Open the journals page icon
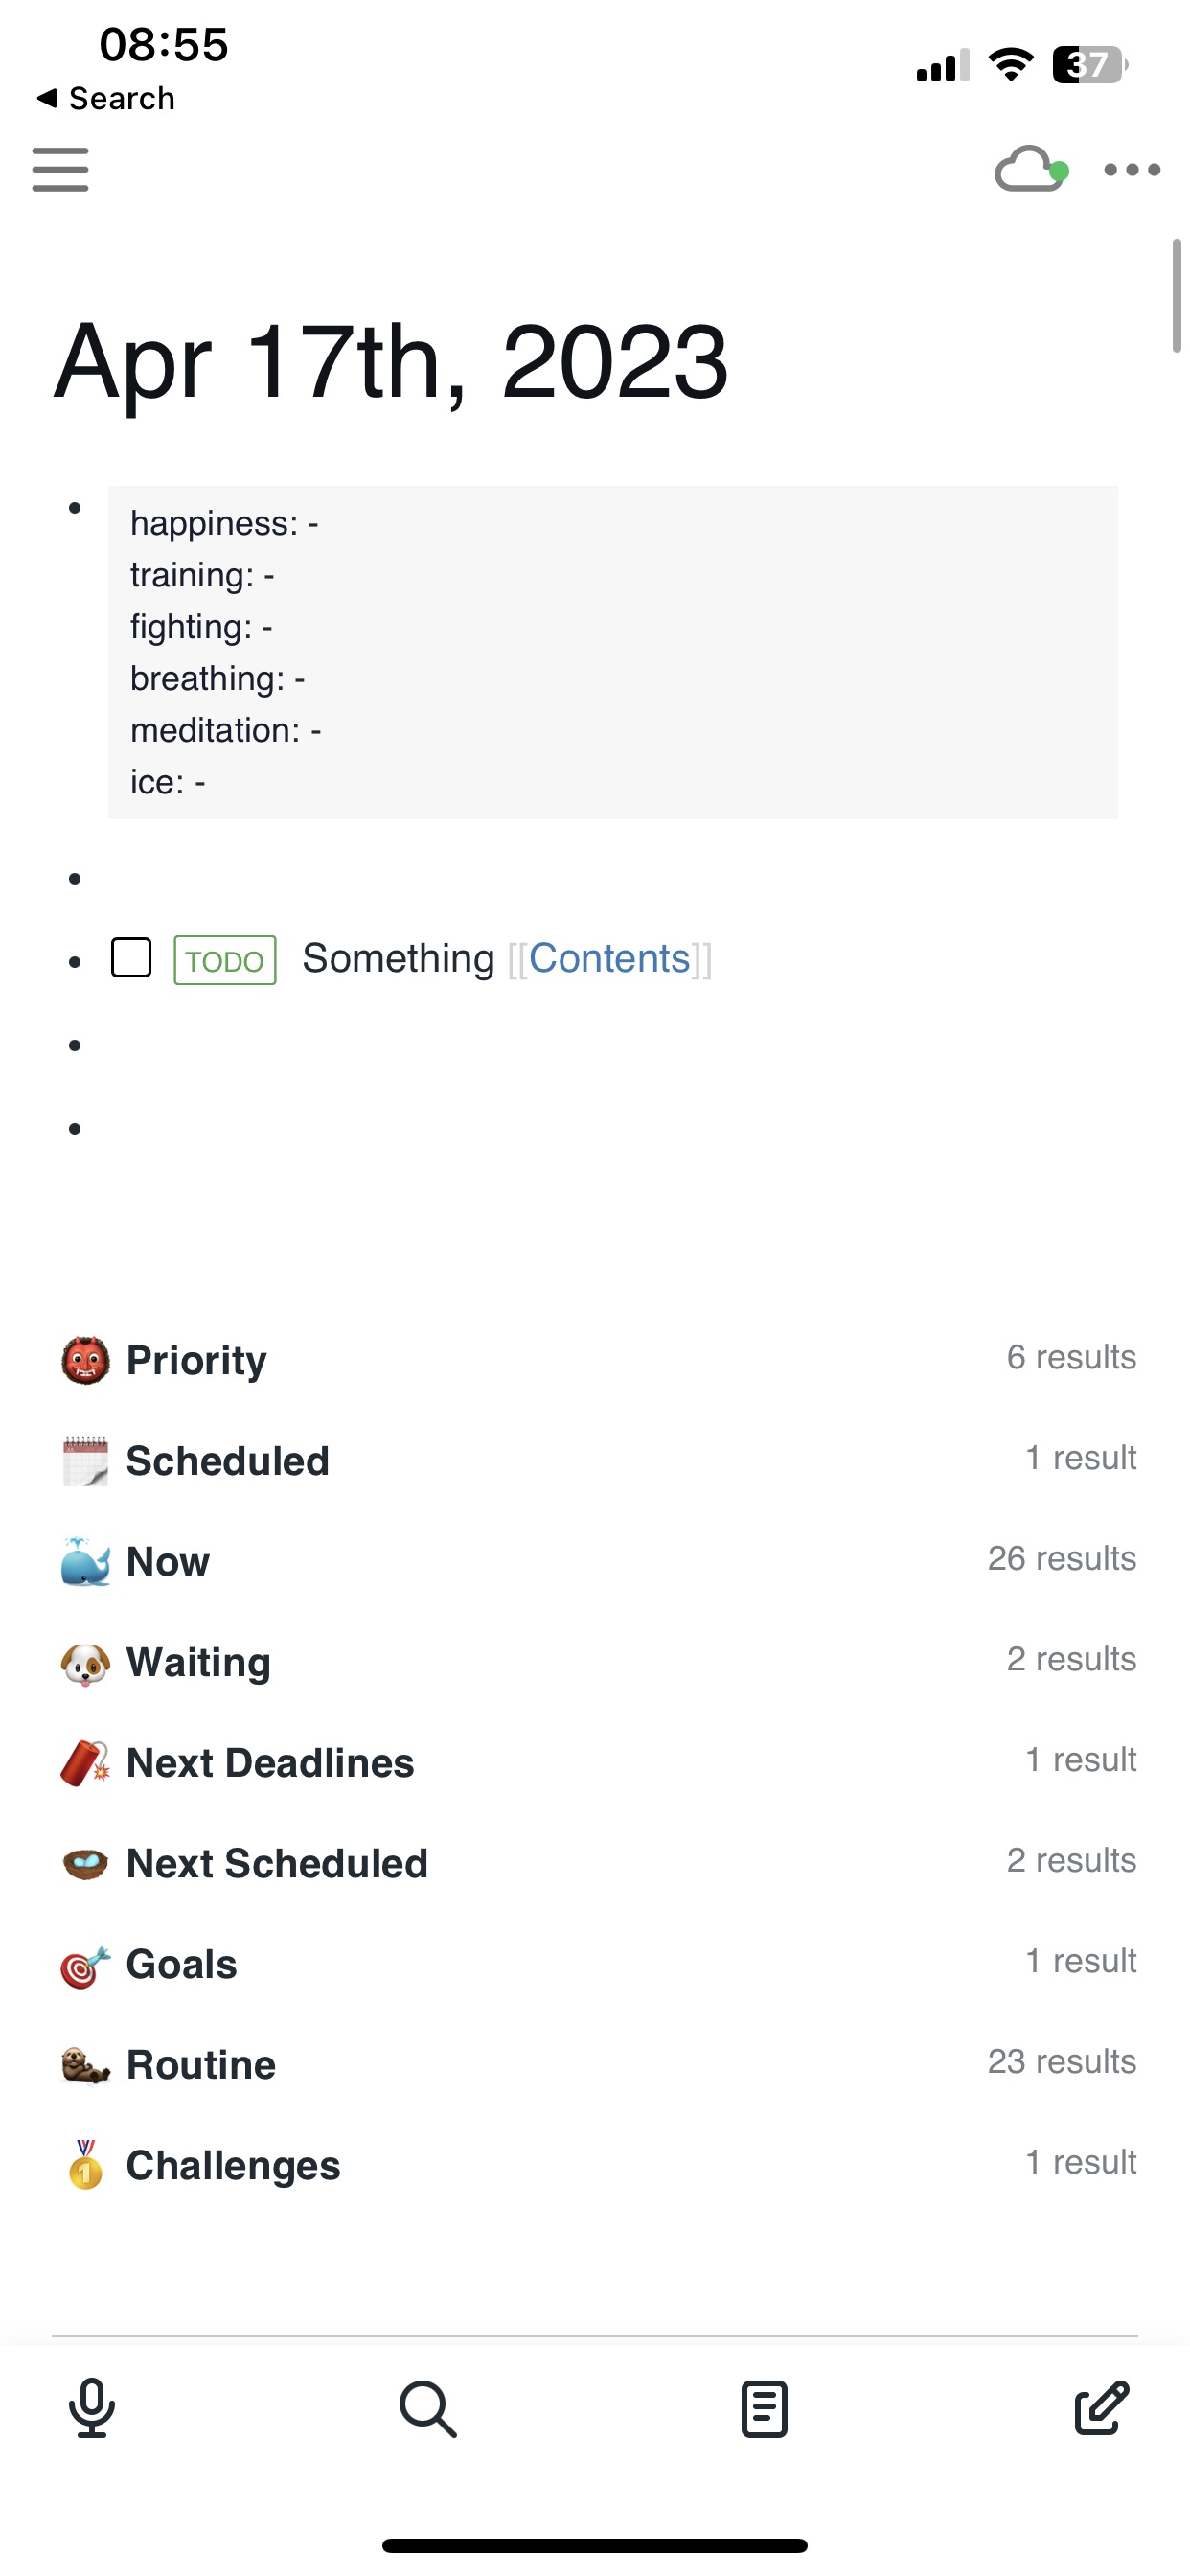 click(x=763, y=2407)
